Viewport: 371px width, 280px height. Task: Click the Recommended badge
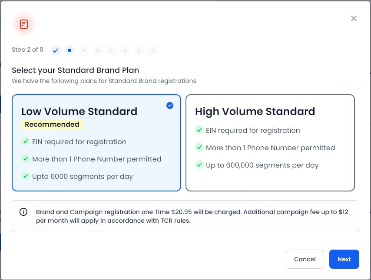pyautogui.click(x=52, y=125)
